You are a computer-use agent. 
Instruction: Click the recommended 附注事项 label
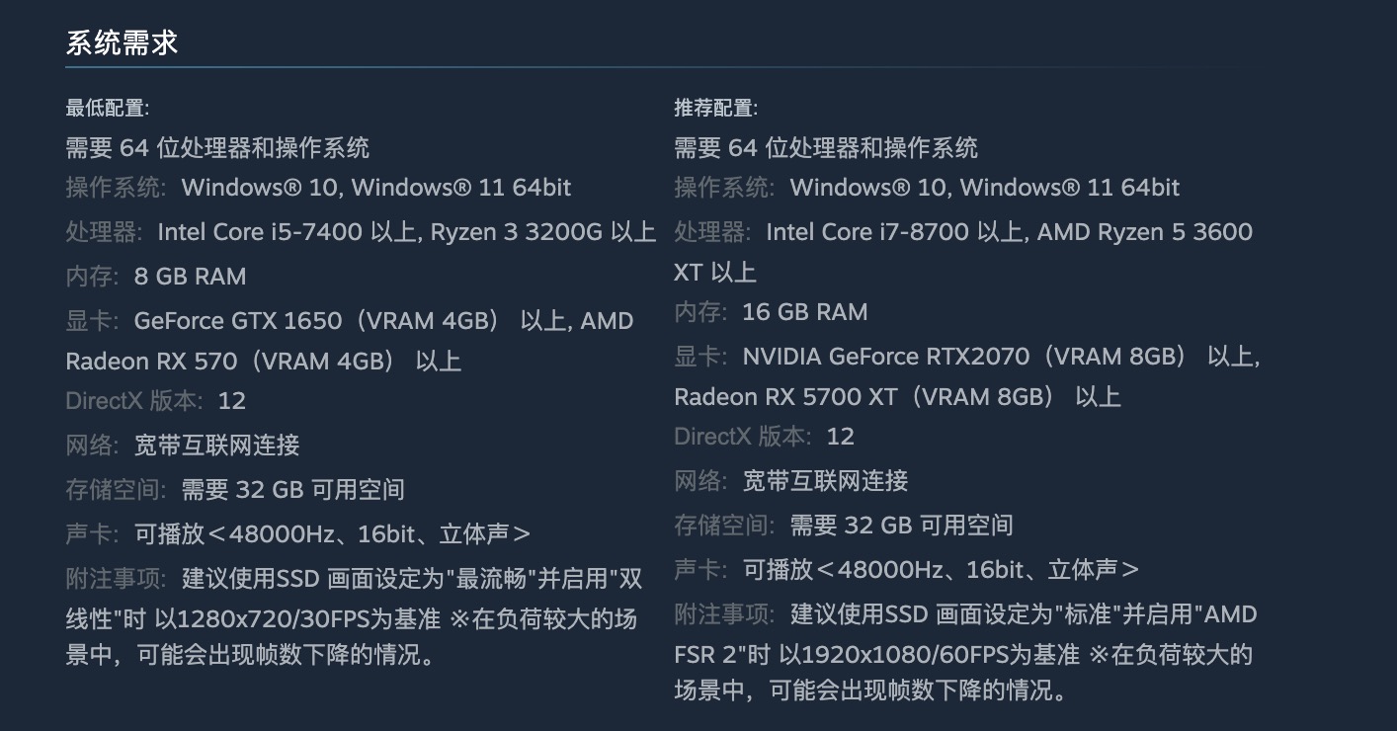[724, 614]
